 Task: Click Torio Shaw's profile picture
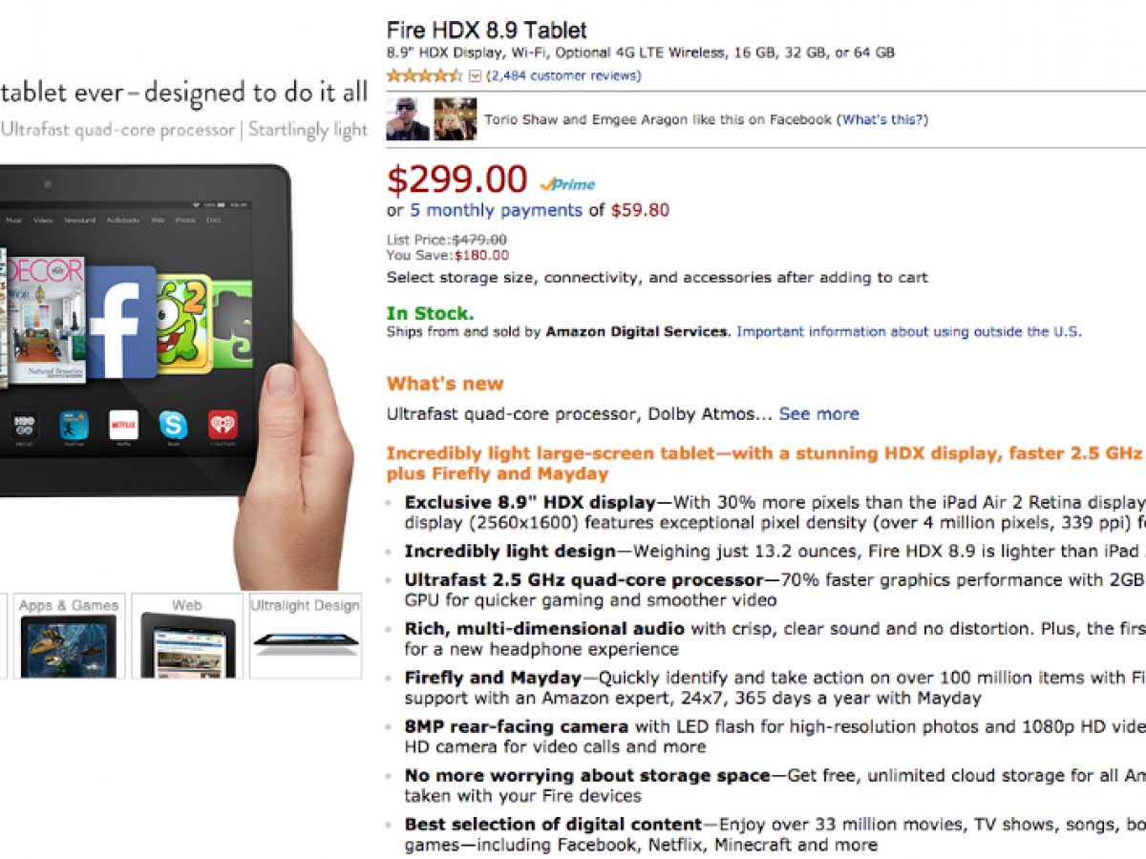click(x=408, y=119)
